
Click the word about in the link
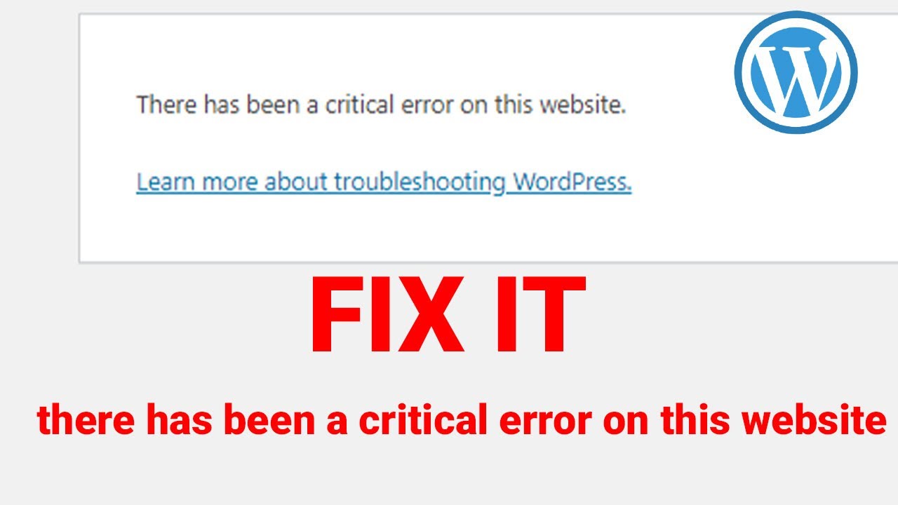coord(296,182)
